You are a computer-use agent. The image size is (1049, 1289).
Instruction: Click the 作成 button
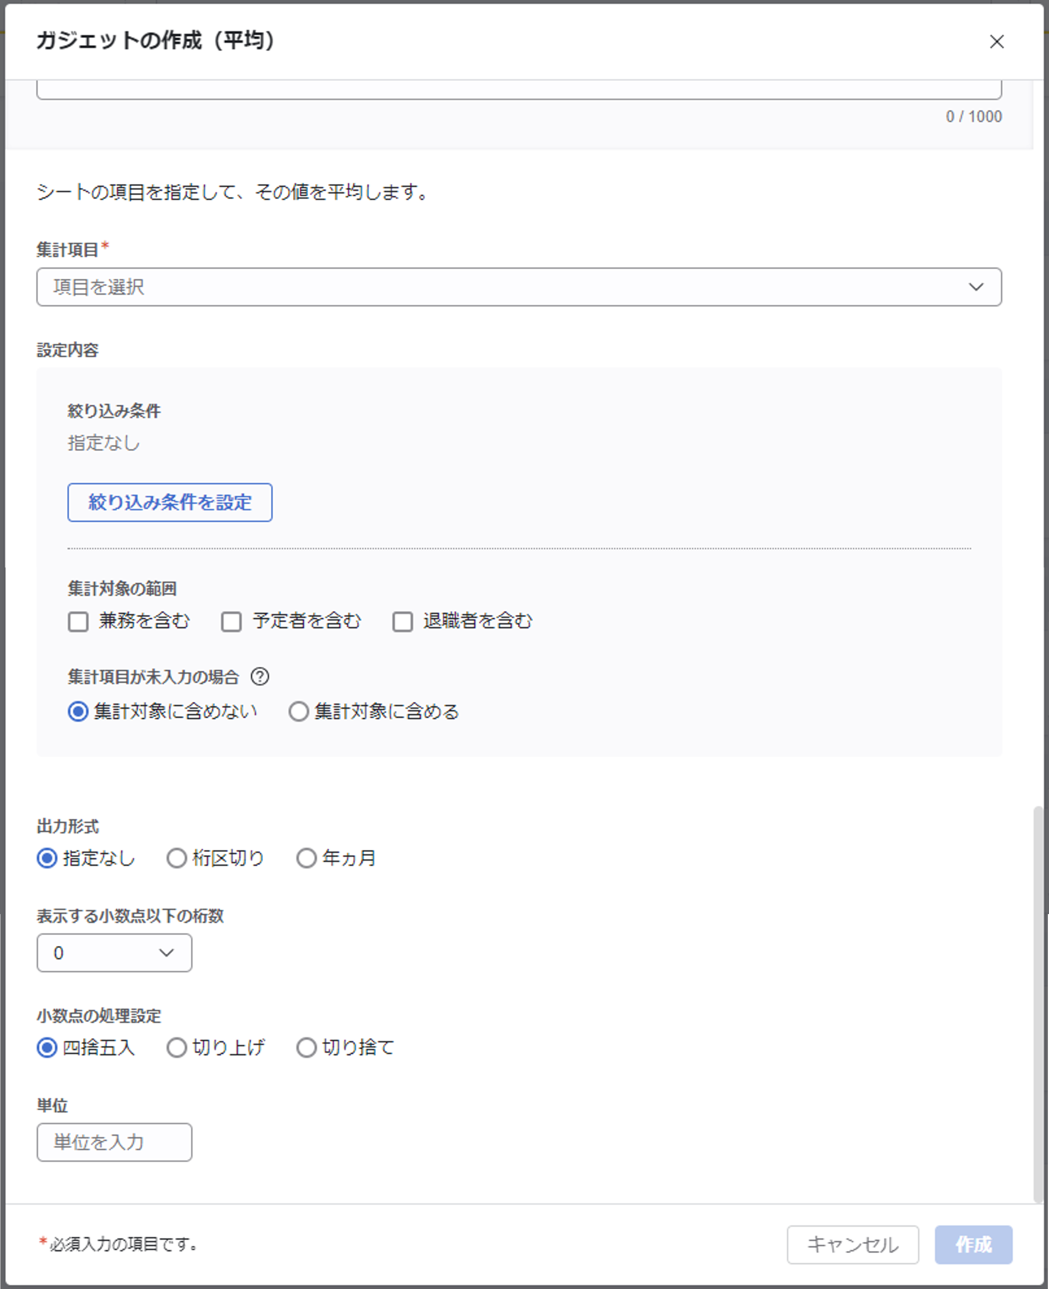973,1244
